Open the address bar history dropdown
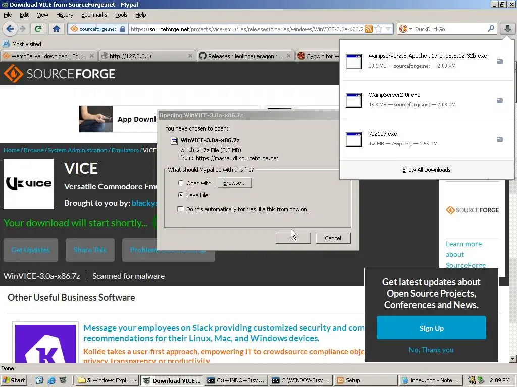This screenshot has height=387, width=517. click(388, 29)
